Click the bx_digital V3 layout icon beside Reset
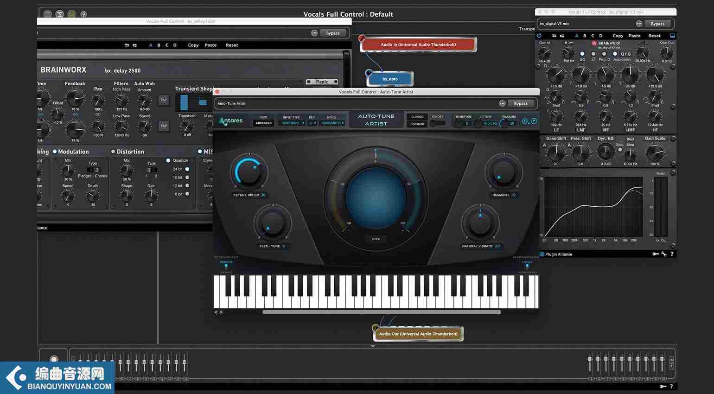714x394 pixels. point(672,36)
